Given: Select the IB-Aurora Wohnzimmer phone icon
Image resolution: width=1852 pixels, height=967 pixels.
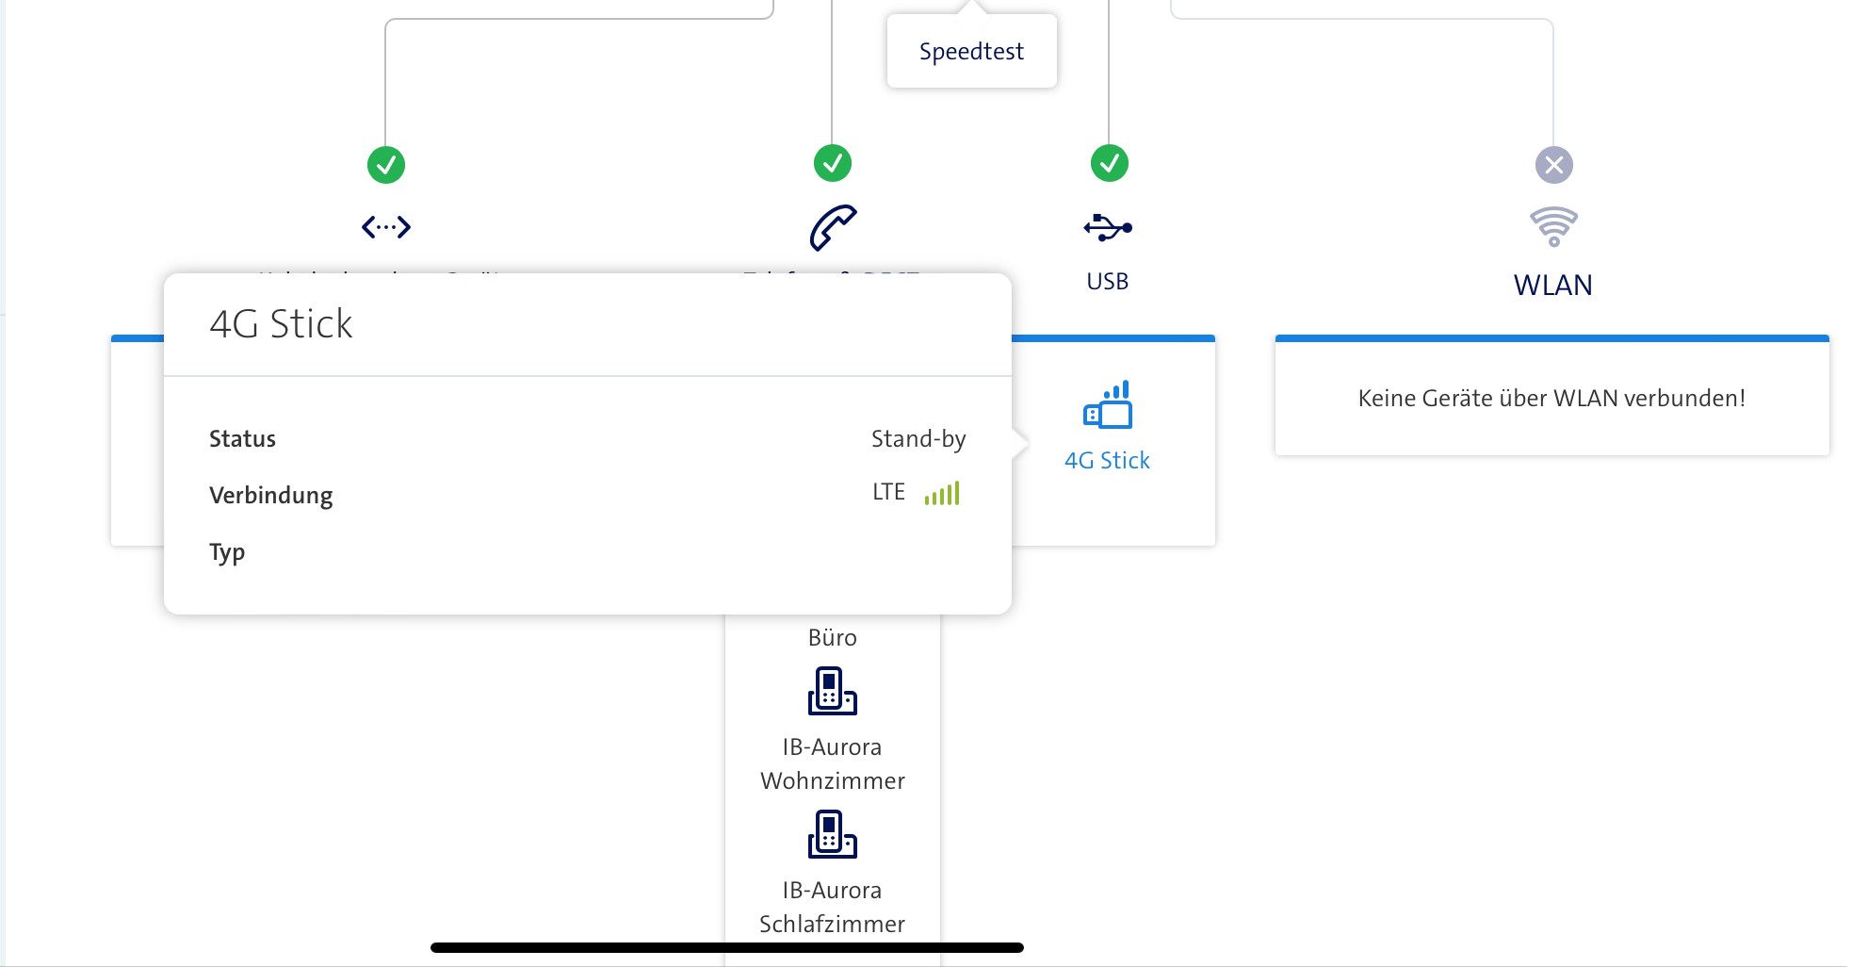Looking at the screenshot, I should [x=832, y=691].
